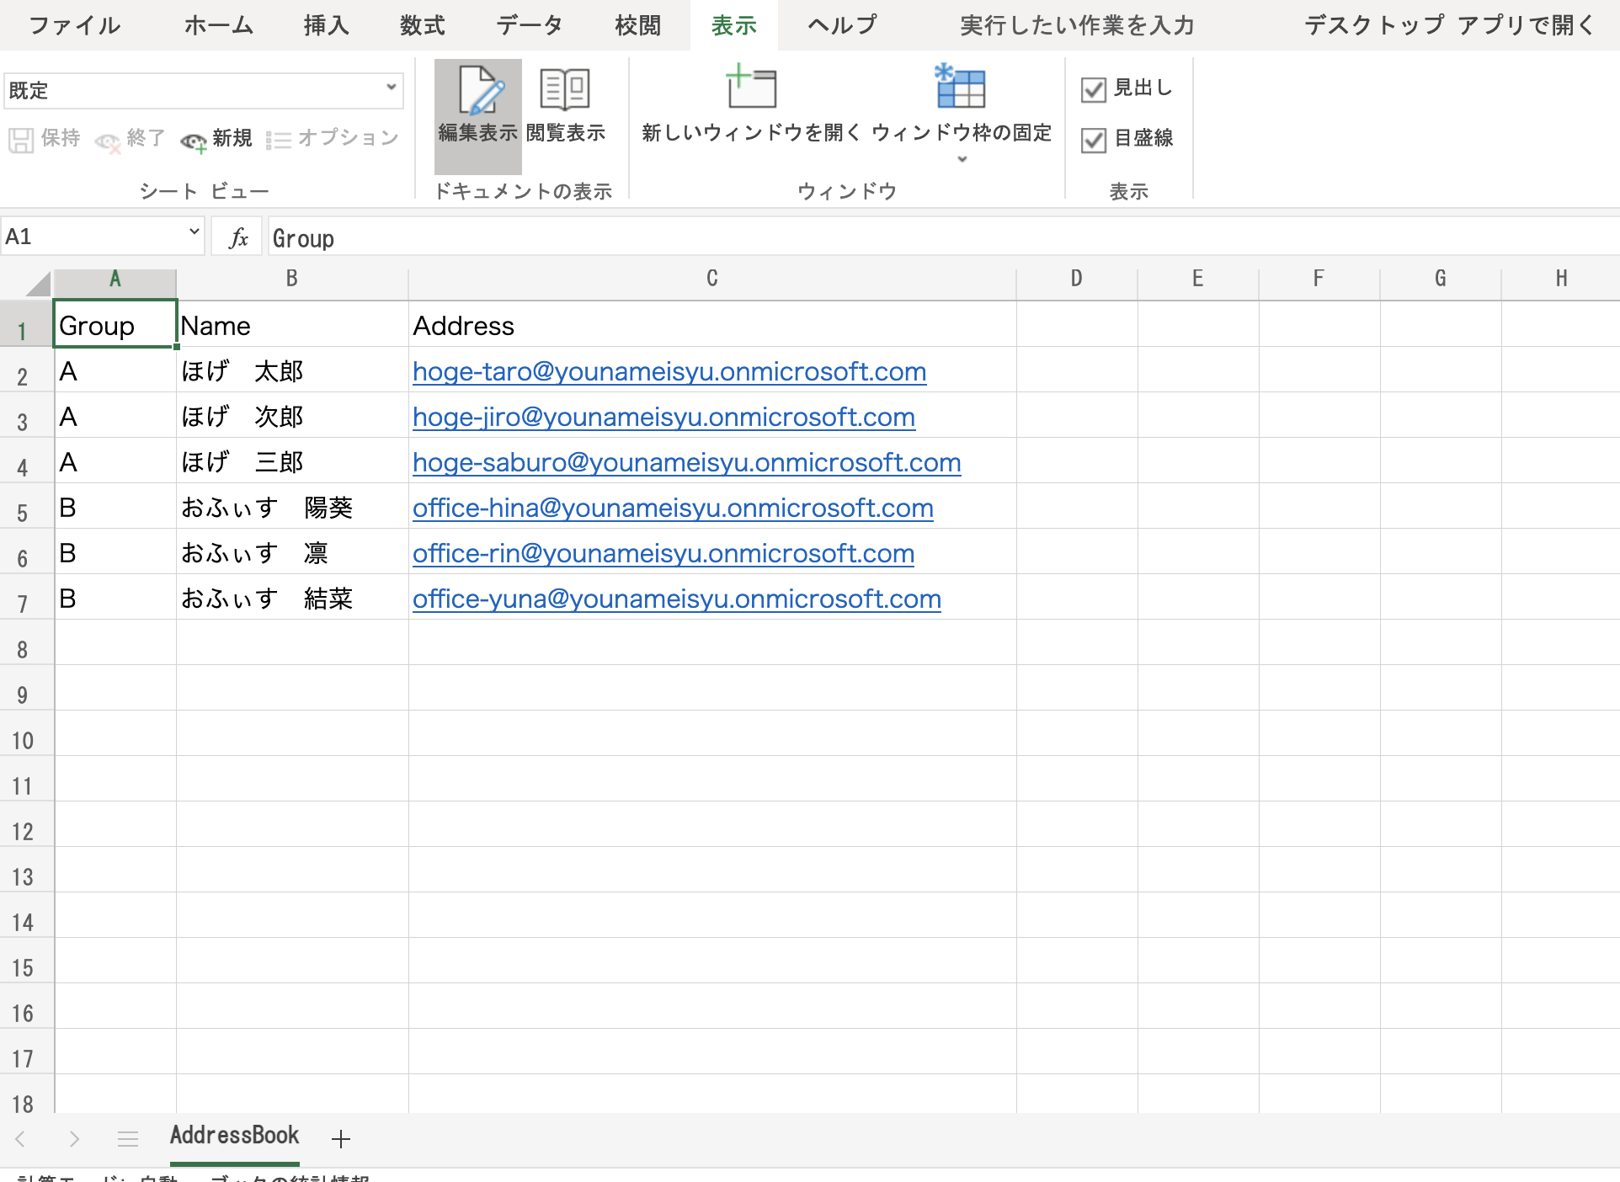This screenshot has height=1182, width=1620.
Task: Open the ファイル menu
Action: [72, 25]
